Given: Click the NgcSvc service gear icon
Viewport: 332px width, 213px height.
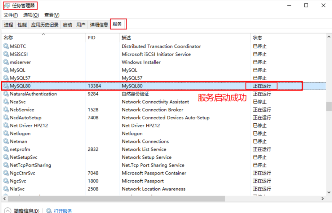Looking at the screenshot, I should click(x=6, y=181).
